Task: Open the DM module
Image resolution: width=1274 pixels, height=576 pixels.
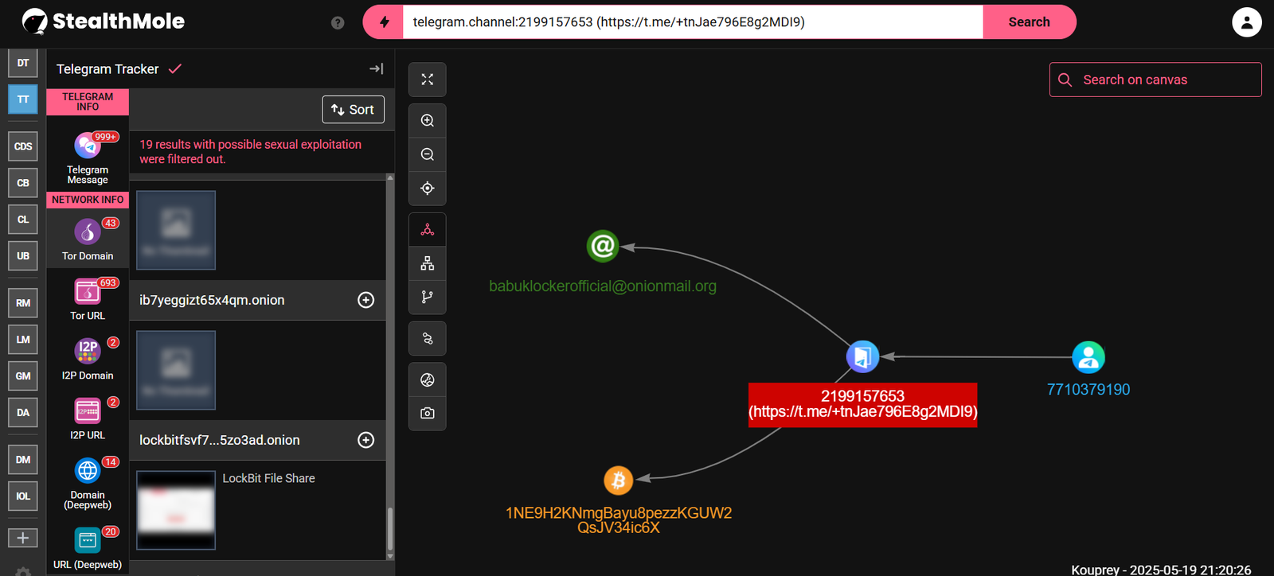Action: (x=23, y=460)
